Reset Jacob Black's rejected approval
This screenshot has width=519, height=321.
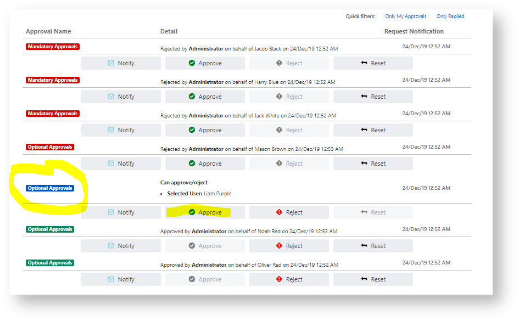click(373, 63)
